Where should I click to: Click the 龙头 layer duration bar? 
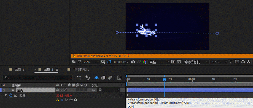pos(190,90)
